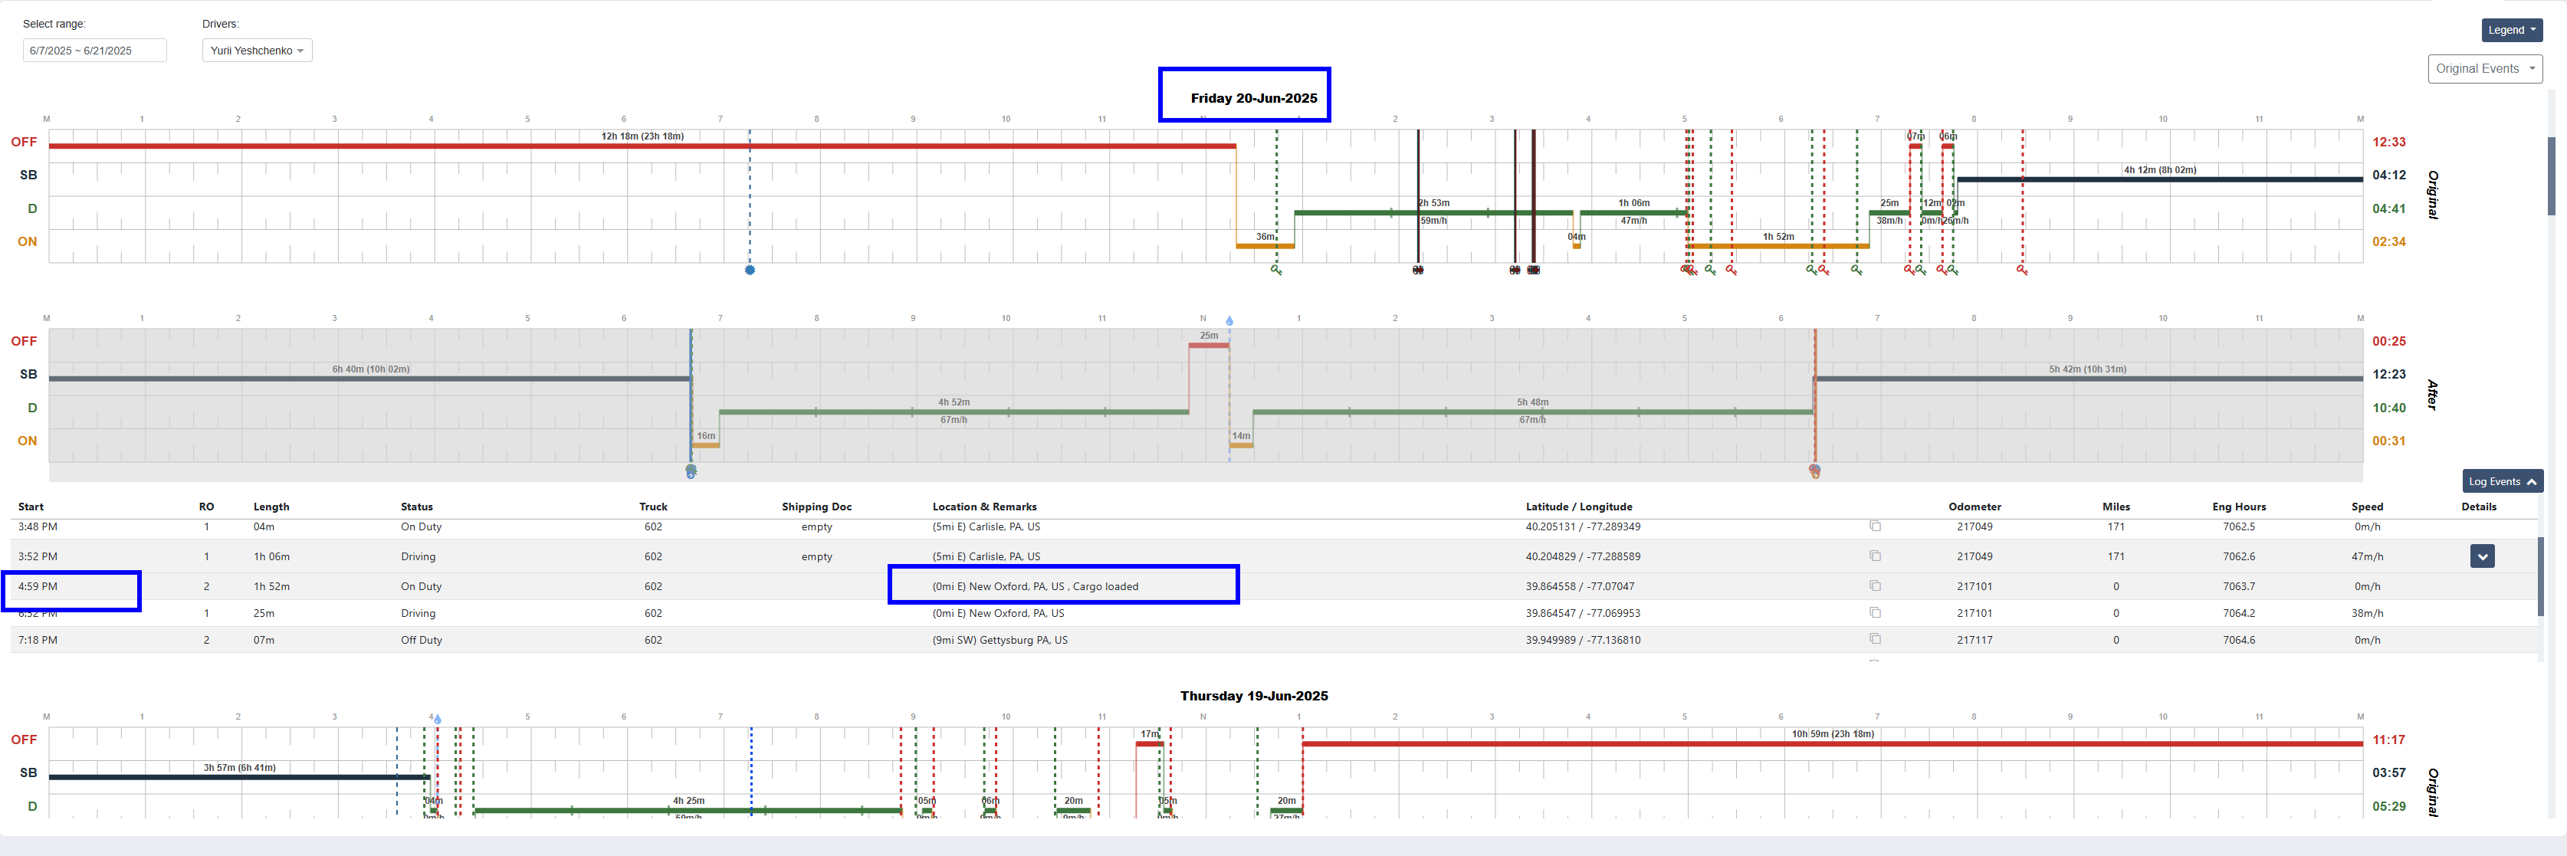Click the log events table scrollbar
Screen dimensions: 2567x856
coord(2540,576)
